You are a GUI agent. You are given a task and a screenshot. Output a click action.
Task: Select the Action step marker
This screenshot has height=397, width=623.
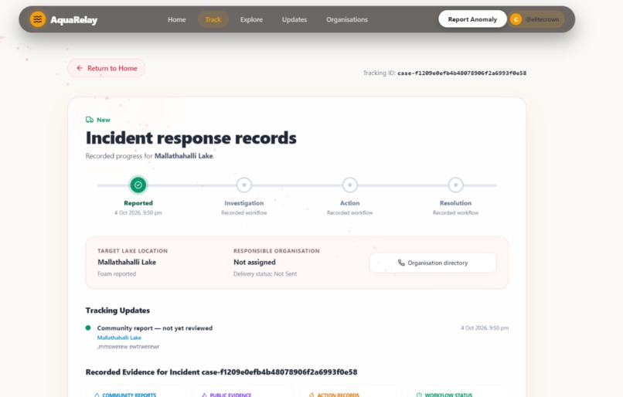[x=349, y=185]
